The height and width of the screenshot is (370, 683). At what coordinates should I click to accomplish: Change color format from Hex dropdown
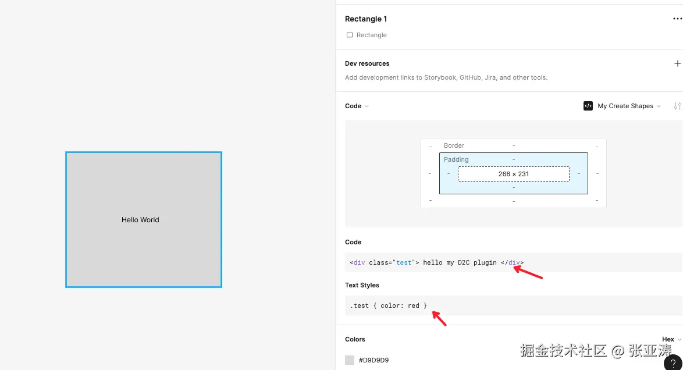[x=671, y=339]
